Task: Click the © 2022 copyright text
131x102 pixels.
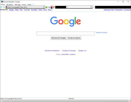Action: pyautogui.click(x=58, y=54)
